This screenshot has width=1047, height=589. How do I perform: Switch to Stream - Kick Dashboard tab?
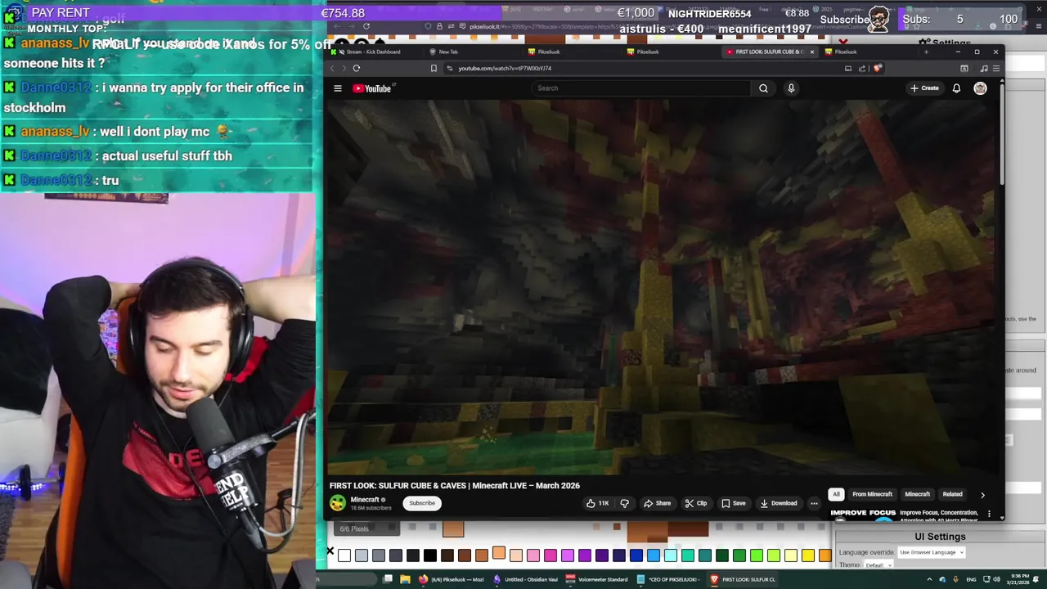pos(373,52)
